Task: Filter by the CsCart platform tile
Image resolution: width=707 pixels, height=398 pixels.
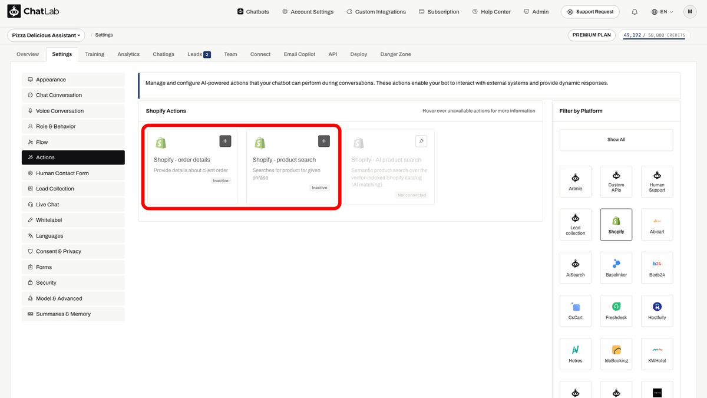Action: (x=576, y=311)
